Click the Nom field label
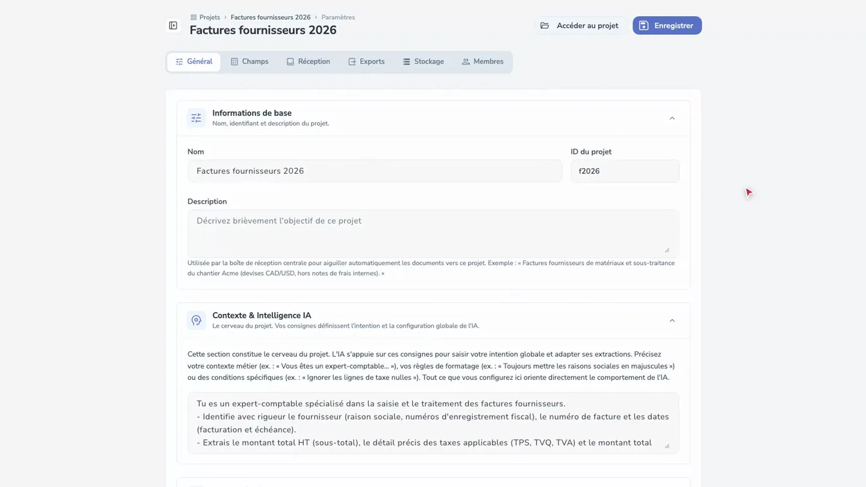 pos(195,152)
